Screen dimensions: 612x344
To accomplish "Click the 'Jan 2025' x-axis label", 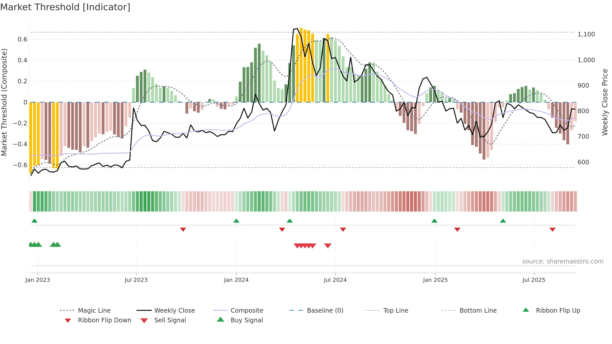I will coord(436,280).
